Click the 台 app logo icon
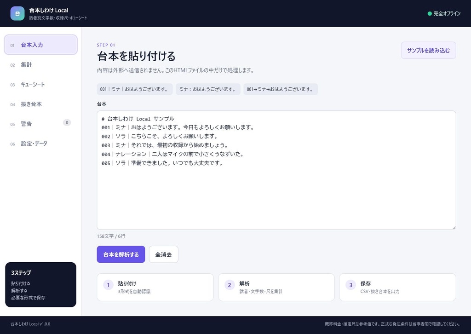This screenshot has height=334, width=471. (x=17, y=13)
